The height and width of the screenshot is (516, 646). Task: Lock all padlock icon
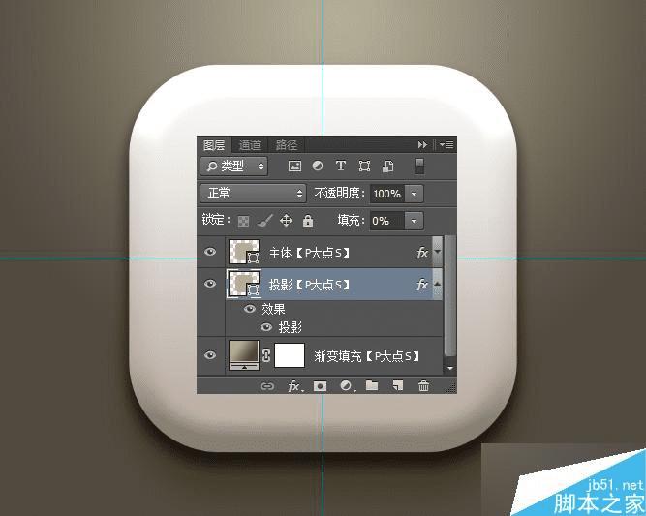point(308,221)
